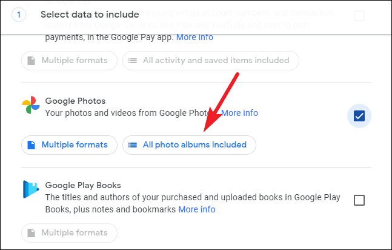Click the list icon beside All activity included

(x=133, y=61)
